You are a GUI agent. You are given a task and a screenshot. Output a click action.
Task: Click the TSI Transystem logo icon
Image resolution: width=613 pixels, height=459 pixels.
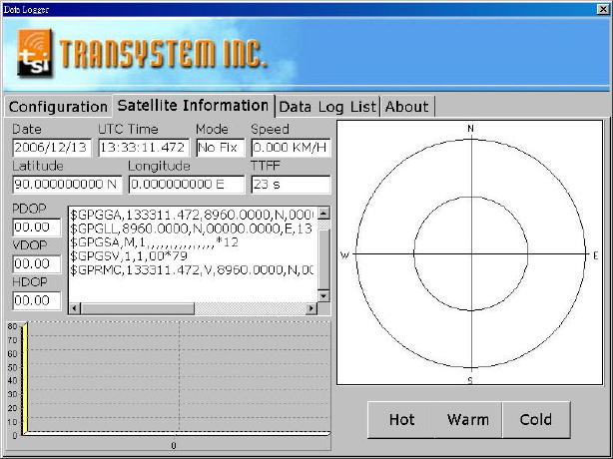pos(35,53)
